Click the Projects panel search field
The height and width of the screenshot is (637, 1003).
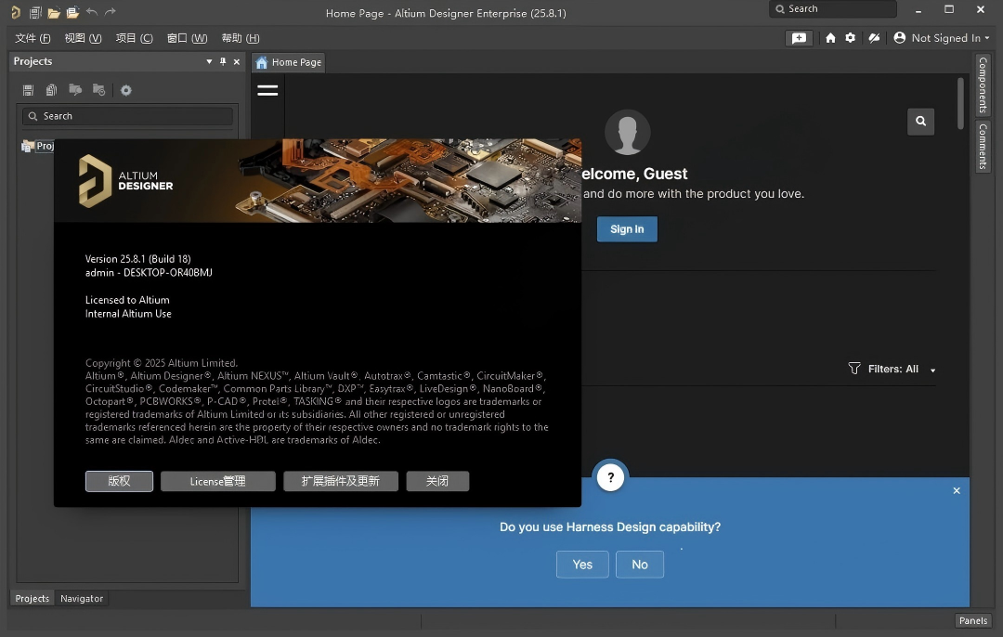[x=127, y=116]
